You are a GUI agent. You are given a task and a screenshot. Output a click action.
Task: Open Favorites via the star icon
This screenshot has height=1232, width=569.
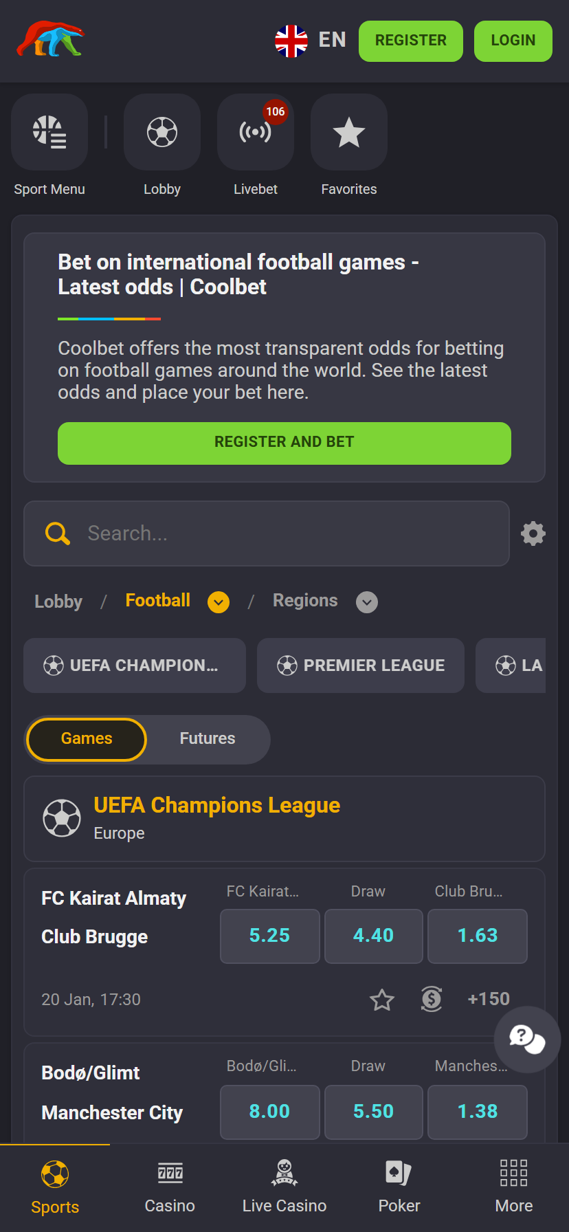[x=348, y=132]
